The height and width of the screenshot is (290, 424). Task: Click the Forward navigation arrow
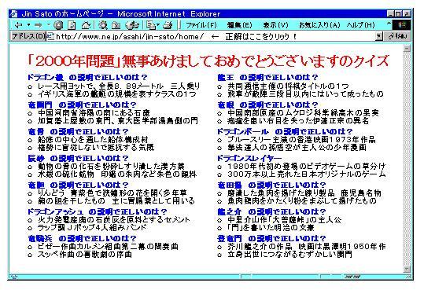[39, 25]
